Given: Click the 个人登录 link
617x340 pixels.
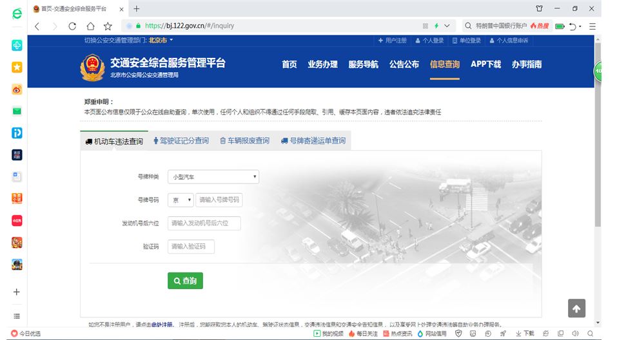Looking at the screenshot, I should pos(429,41).
